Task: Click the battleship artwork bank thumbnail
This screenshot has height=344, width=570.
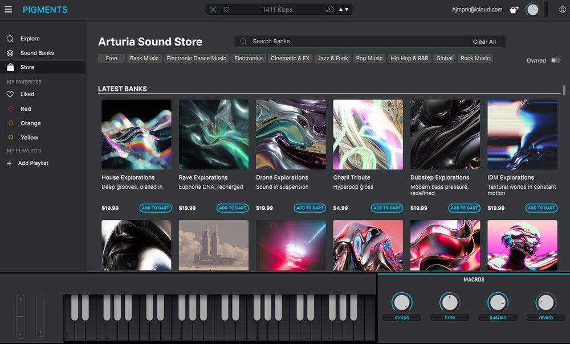Action: click(x=214, y=246)
